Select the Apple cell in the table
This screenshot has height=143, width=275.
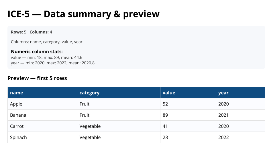click(16, 104)
